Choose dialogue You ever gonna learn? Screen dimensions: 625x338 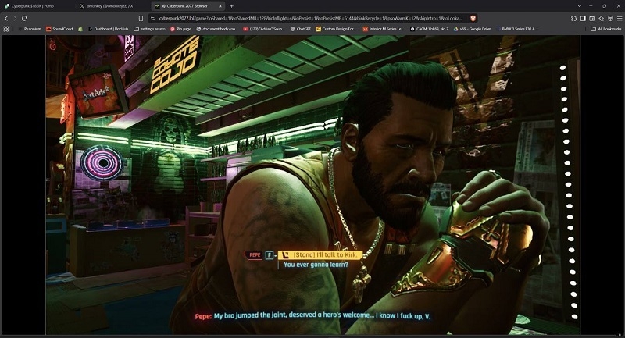click(x=316, y=265)
